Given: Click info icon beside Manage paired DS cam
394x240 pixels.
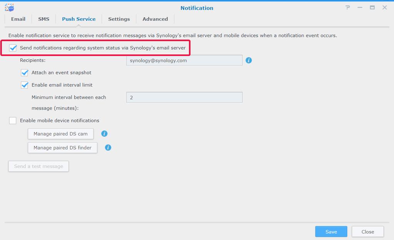Looking at the screenshot, I should coord(104,134).
